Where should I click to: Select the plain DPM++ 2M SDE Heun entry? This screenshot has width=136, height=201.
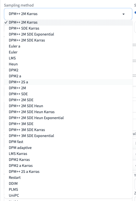point(68,106)
